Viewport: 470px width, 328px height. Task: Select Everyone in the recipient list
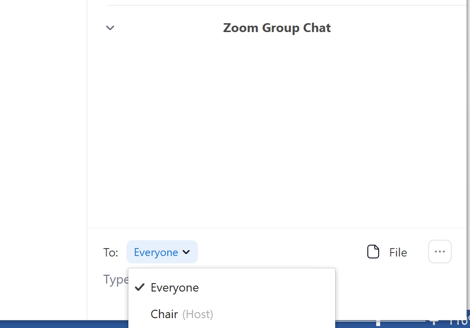[175, 288]
